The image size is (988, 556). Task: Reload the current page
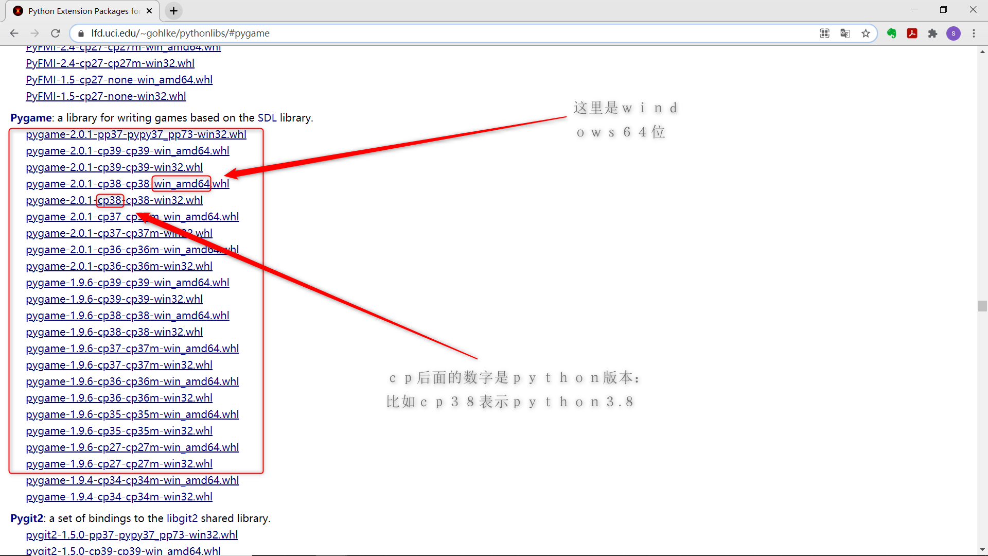pos(55,33)
